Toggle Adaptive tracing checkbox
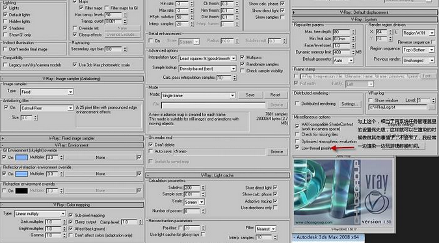This screenshot has height=243, width=439. (275, 201)
